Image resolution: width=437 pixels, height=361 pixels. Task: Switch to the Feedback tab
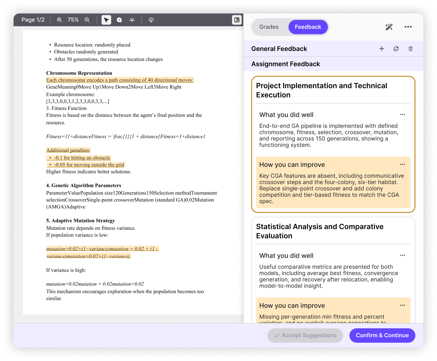click(x=308, y=27)
